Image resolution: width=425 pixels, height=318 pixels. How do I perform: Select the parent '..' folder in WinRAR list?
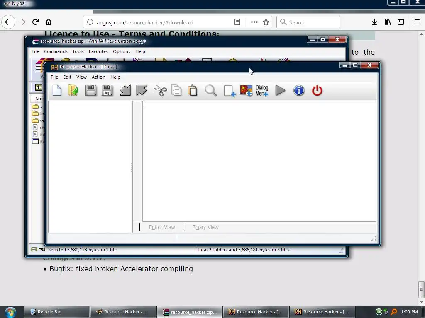(x=37, y=106)
